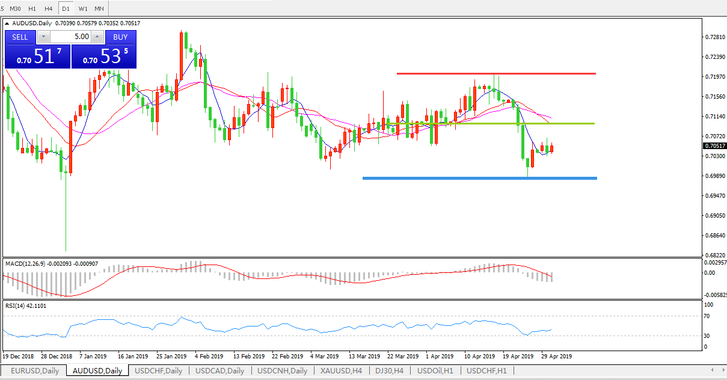Switch to M30 timeframe

(15, 8)
